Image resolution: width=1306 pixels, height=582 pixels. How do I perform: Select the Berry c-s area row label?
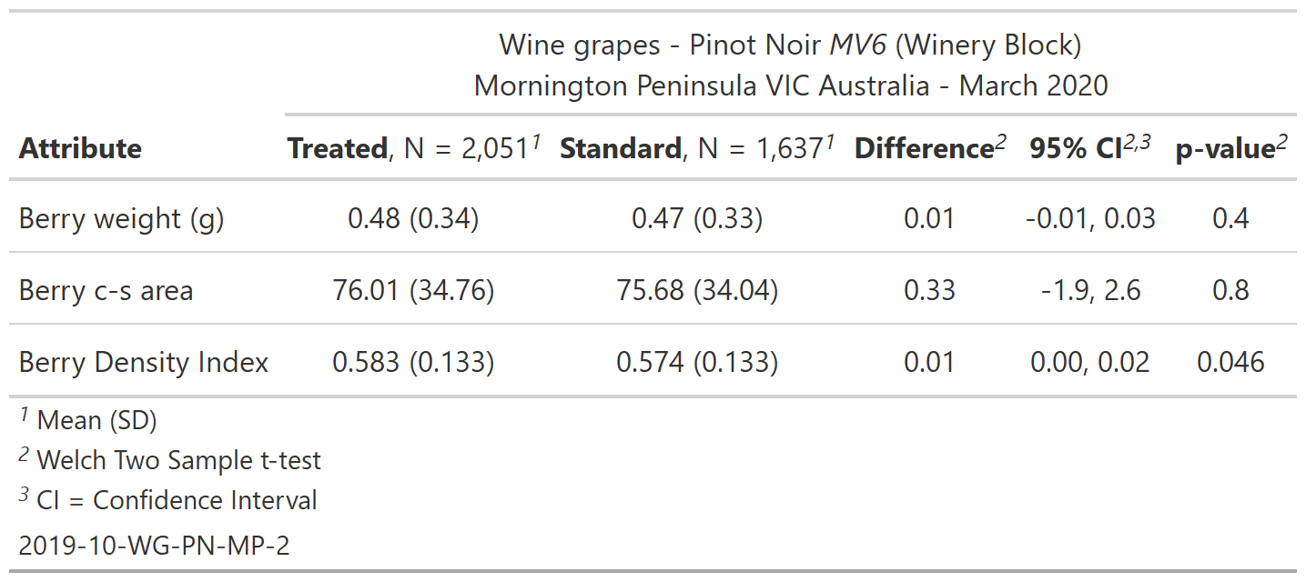click(106, 290)
